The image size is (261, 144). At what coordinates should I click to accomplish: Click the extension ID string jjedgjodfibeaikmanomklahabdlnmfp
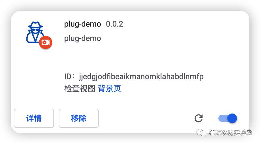(141, 77)
